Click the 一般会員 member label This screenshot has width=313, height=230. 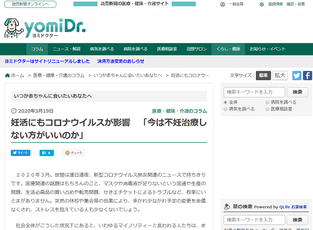coord(236,4)
